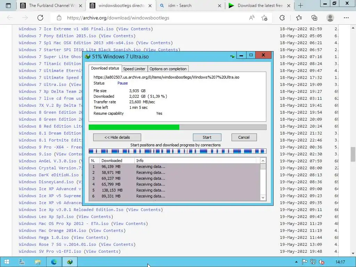Image resolution: width=356 pixels, height=267 pixels.
Task: Cancel the Windows 7 Ultra.iso download
Action: 244,137
